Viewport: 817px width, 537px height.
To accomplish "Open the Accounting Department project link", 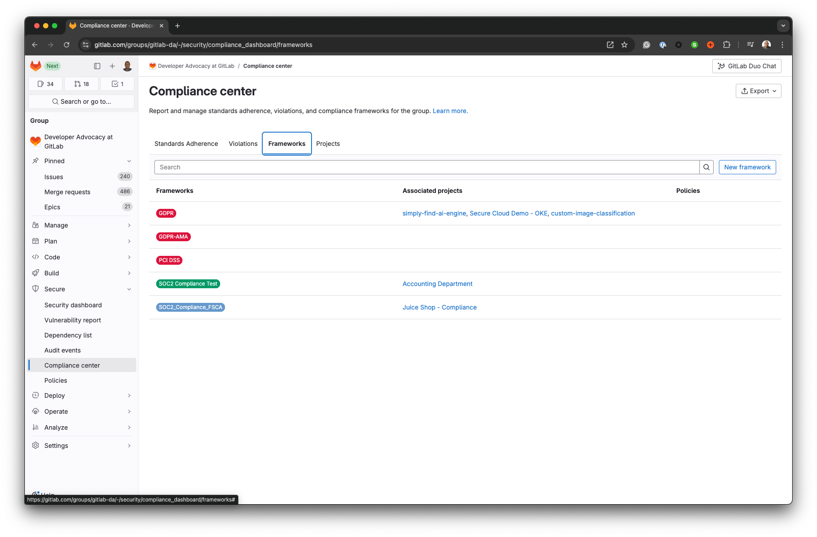I will point(437,284).
